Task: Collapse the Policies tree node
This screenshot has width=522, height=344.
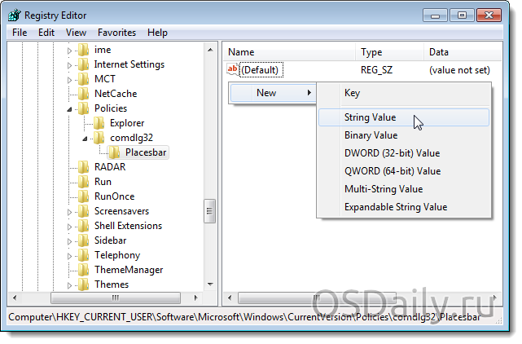Action: click(70, 108)
